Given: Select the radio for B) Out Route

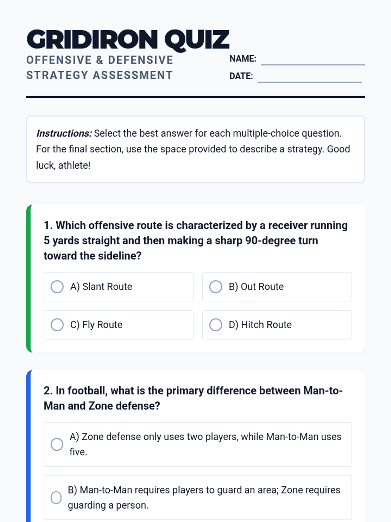Looking at the screenshot, I should click(215, 287).
